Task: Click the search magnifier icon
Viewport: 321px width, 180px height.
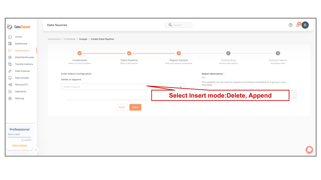Action: coord(170,25)
